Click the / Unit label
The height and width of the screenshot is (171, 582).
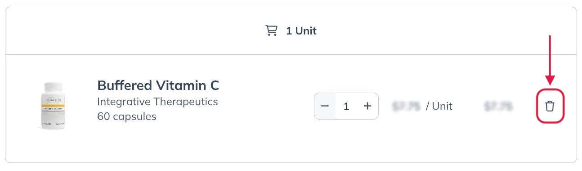click(x=439, y=106)
